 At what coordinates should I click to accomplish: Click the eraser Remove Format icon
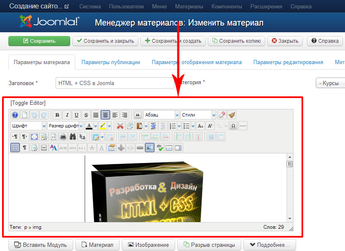222,115
